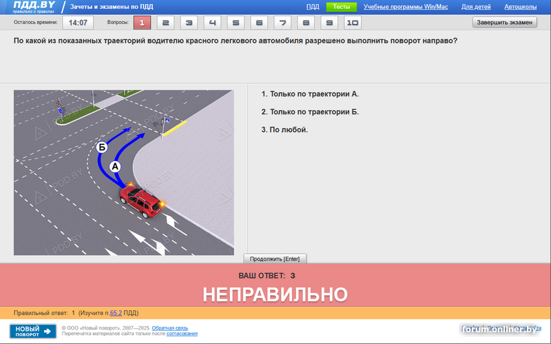Open Учебные программы Win/Mac menu
The image size is (551, 344).
[405, 7]
